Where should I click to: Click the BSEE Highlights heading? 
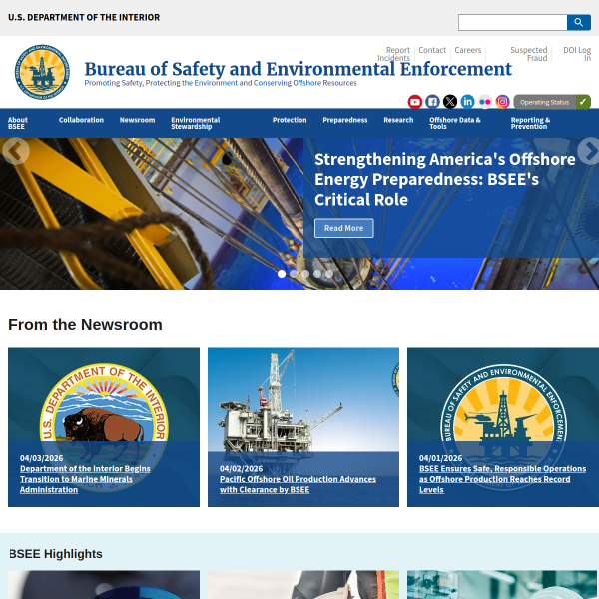coord(56,553)
